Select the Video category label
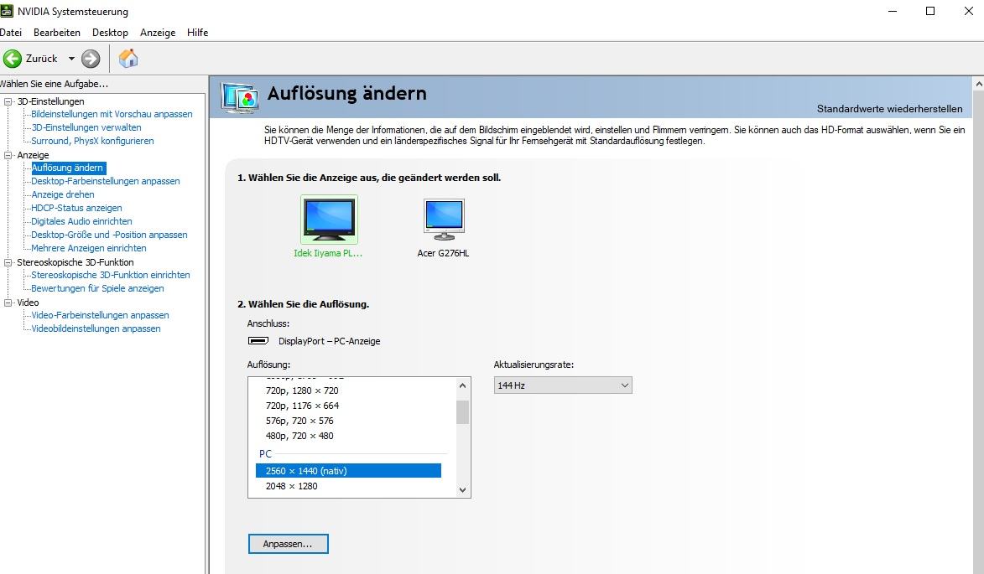Viewport: 984px width, 574px height. pos(28,303)
